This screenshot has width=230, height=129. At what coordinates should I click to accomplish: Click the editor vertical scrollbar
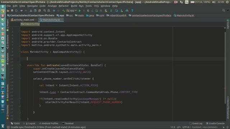(x=225, y=67)
